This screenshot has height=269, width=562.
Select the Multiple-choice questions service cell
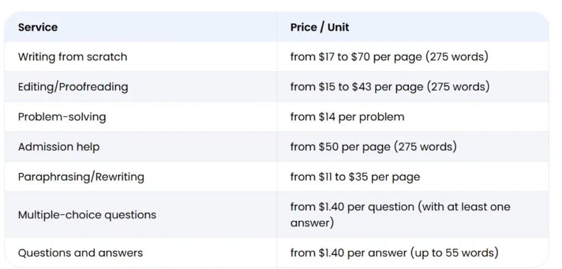point(87,215)
